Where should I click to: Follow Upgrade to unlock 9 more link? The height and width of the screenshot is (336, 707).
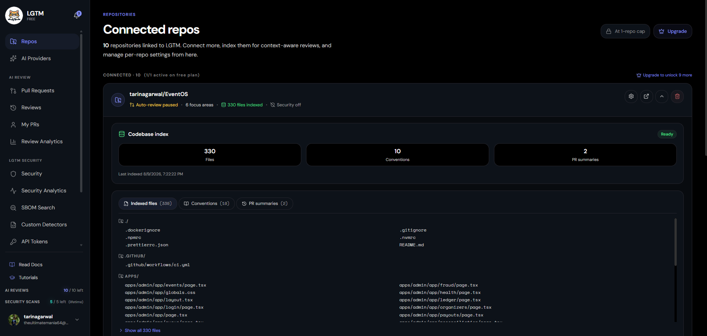pyautogui.click(x=664, y=75)
